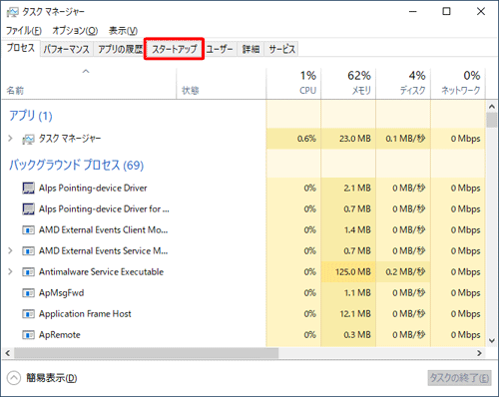The height and width of the screenshot is (397, 499).
Task: Open the 表示(V) menu
Action: click(123, 31)
